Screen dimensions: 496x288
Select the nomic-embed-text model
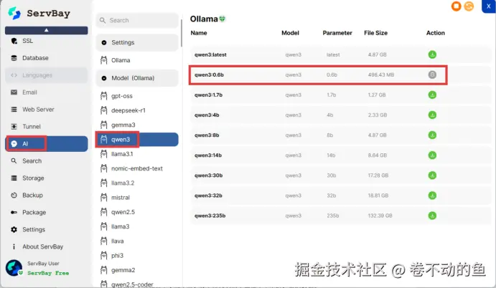137,168
